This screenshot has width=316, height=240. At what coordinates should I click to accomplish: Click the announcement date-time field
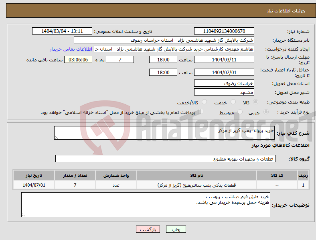(62, 31)
